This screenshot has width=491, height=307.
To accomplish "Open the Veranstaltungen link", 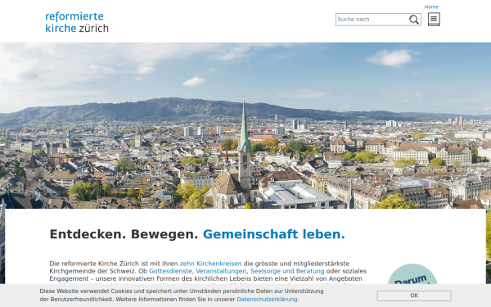I will (x=221, y=271).
